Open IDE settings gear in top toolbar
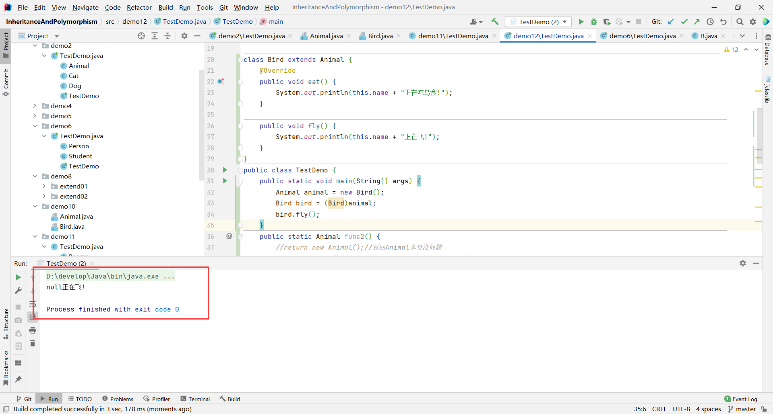The height and width of the screenshot is (414, 773). coord(753,22)
